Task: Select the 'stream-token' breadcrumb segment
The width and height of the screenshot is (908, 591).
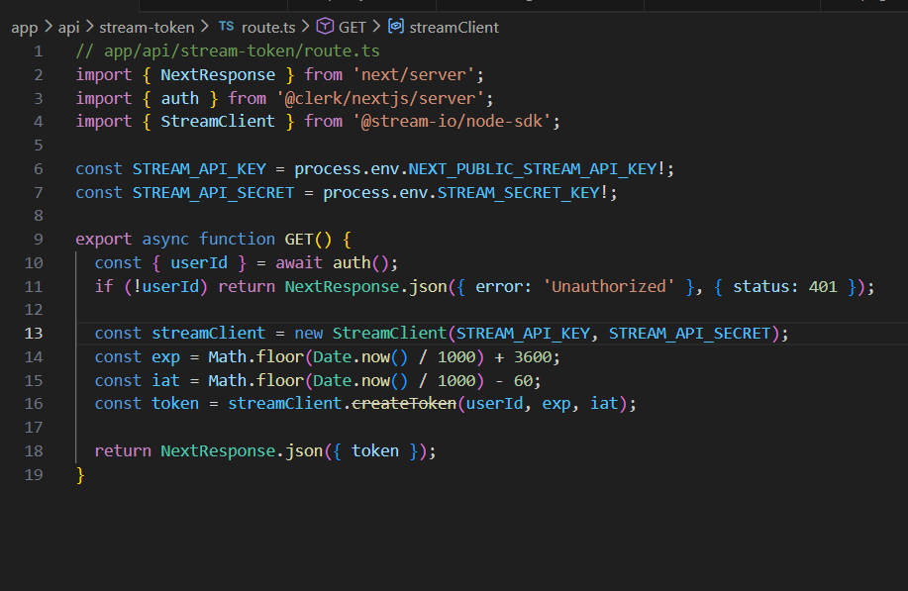Action: tap(147, 27)
